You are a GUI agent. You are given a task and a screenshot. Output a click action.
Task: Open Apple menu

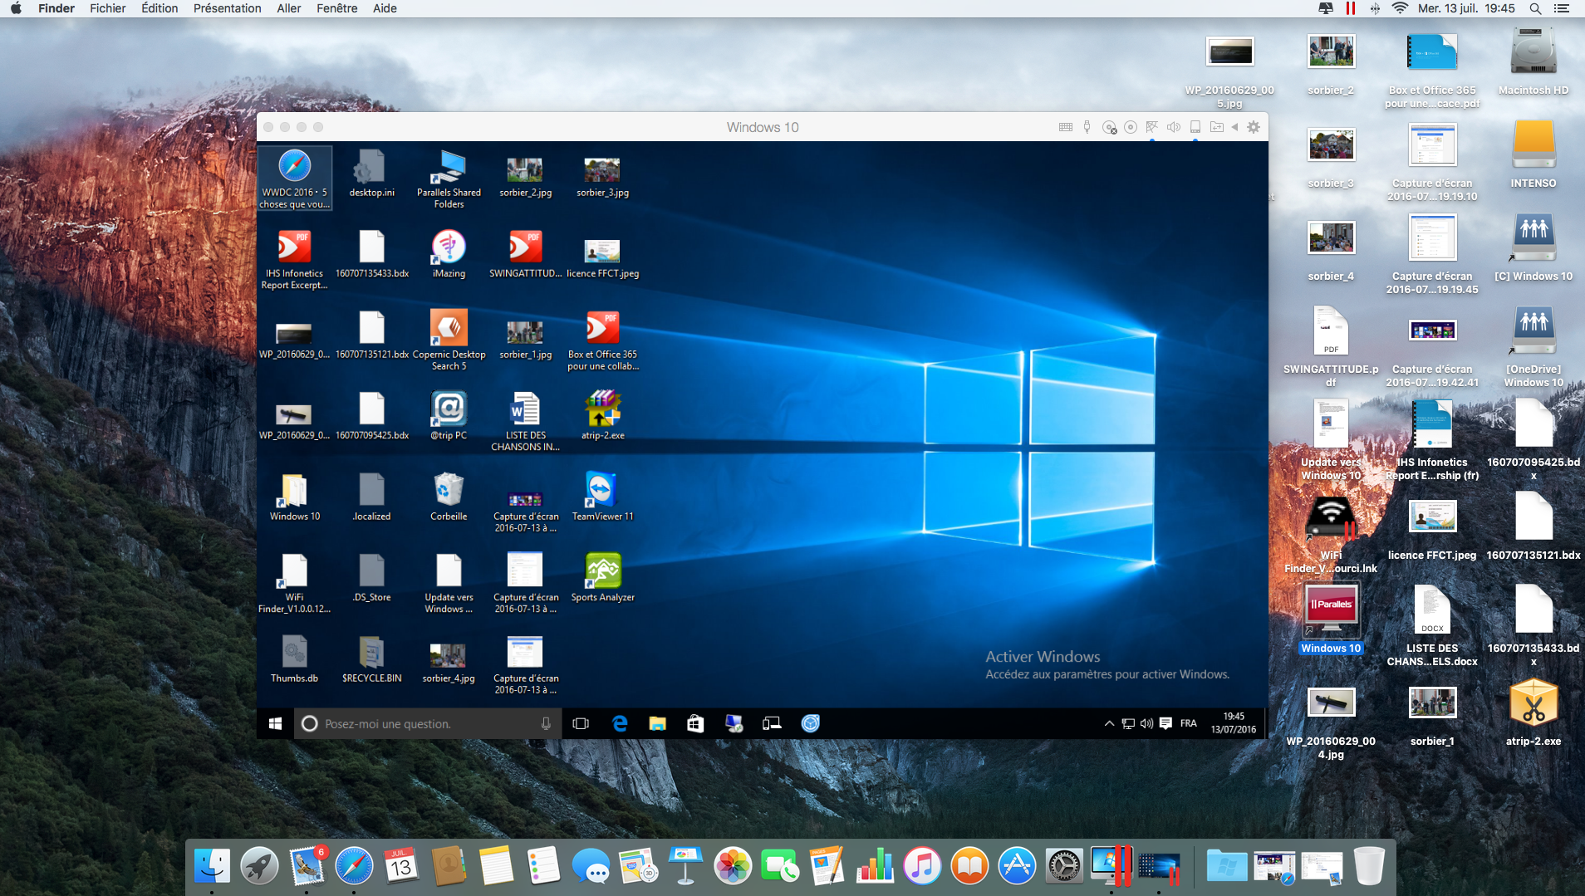pyautogui.click(x=16, y=8)
